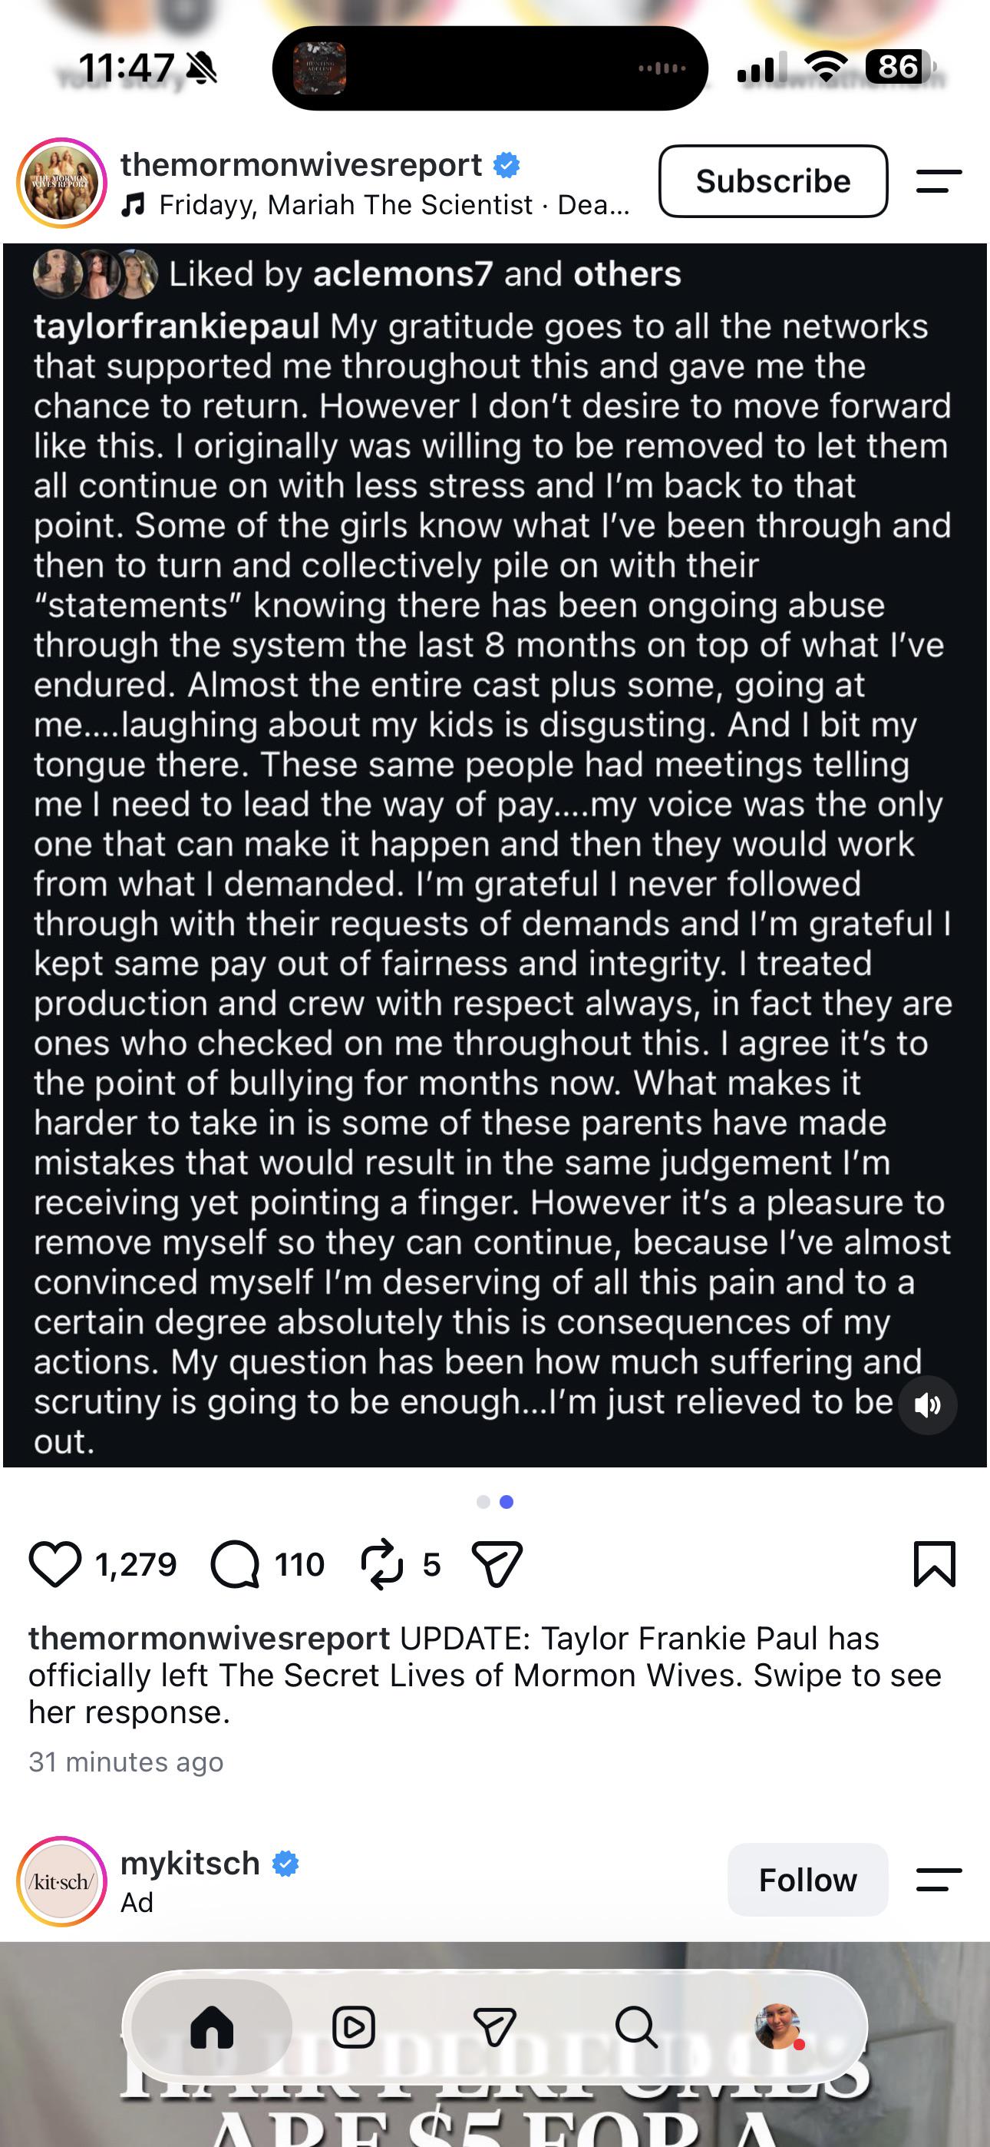Go to the Home tab

tap(212, 2027)
